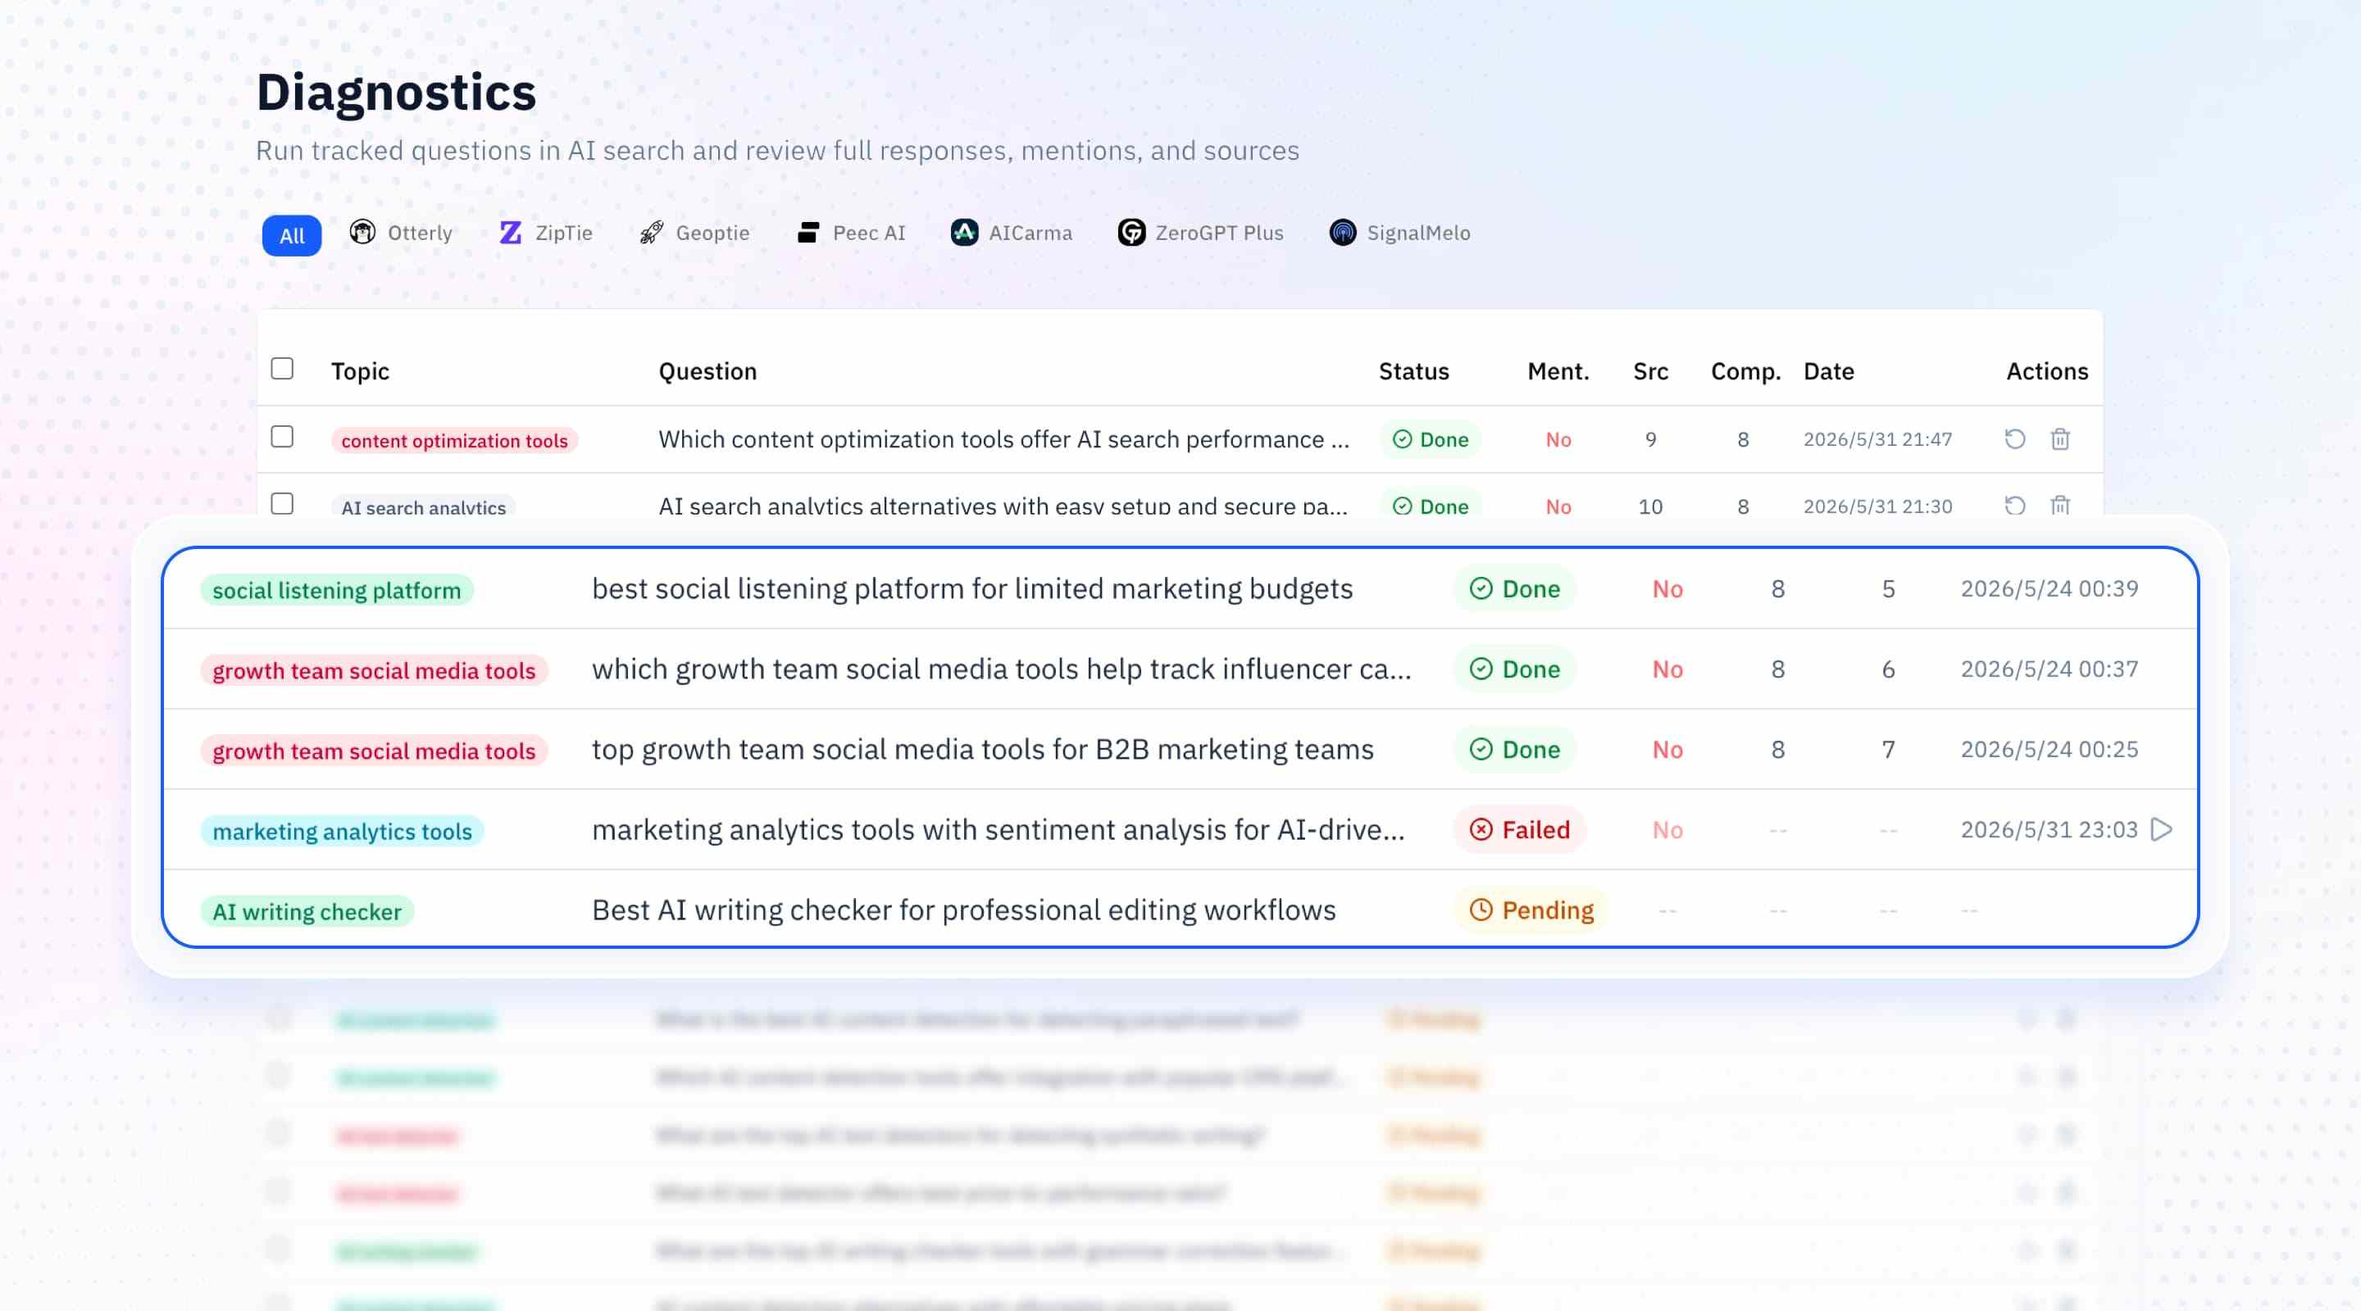
Task: Click the Done status in social listening row
Action: [x=1514, y=588]
